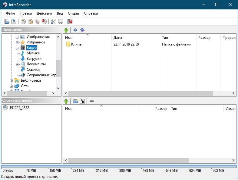Click the Загрузки download arrow icon
The width and height of the screenshot is (238, 180).
[x=23, y=59]
